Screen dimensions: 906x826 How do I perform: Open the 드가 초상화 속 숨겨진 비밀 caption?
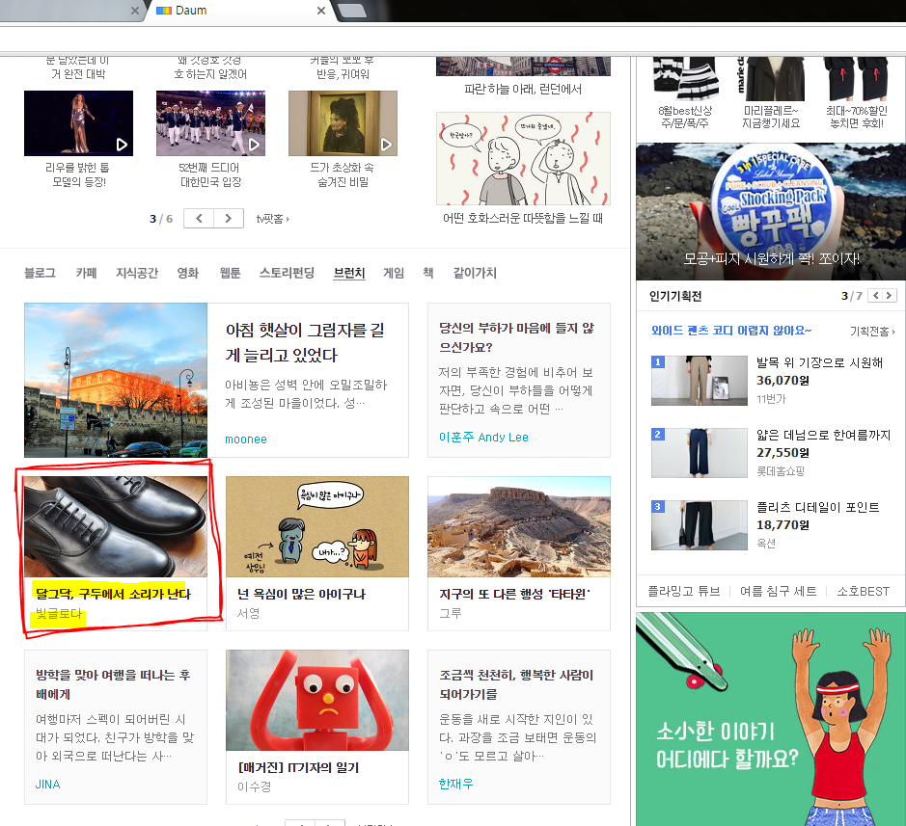(343, 174)
